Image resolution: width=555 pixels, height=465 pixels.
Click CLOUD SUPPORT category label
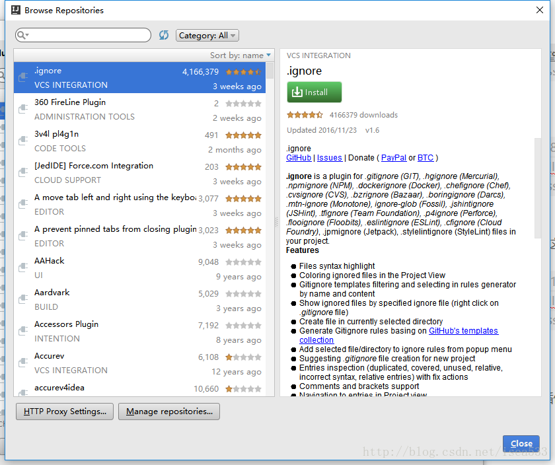67,180
